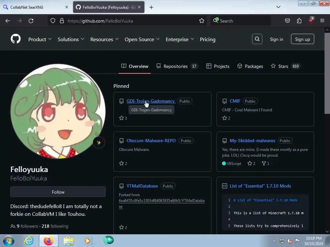Show hidden tray icons arrow
330x247 pixels.
pyautogui.click(x=274, y=241)
